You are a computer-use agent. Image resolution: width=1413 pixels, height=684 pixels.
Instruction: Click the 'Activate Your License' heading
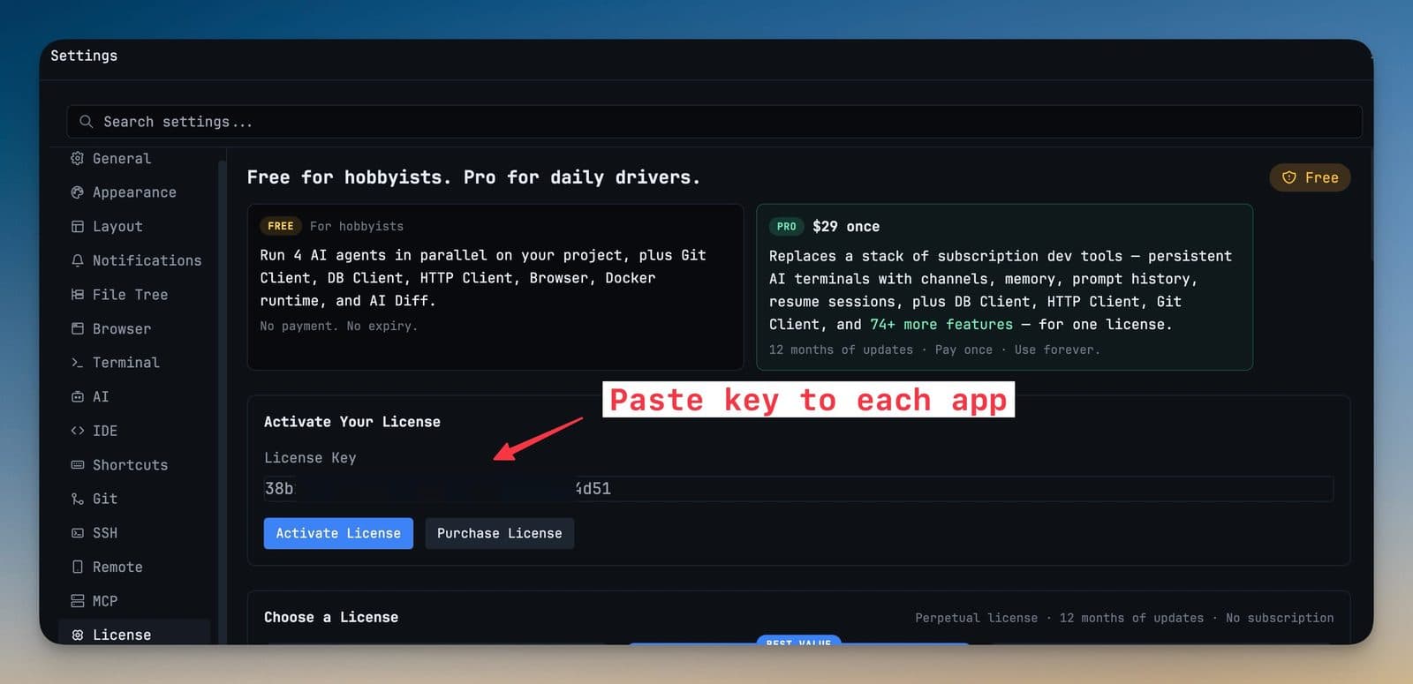pyautogui.click(x=352, y=422)
